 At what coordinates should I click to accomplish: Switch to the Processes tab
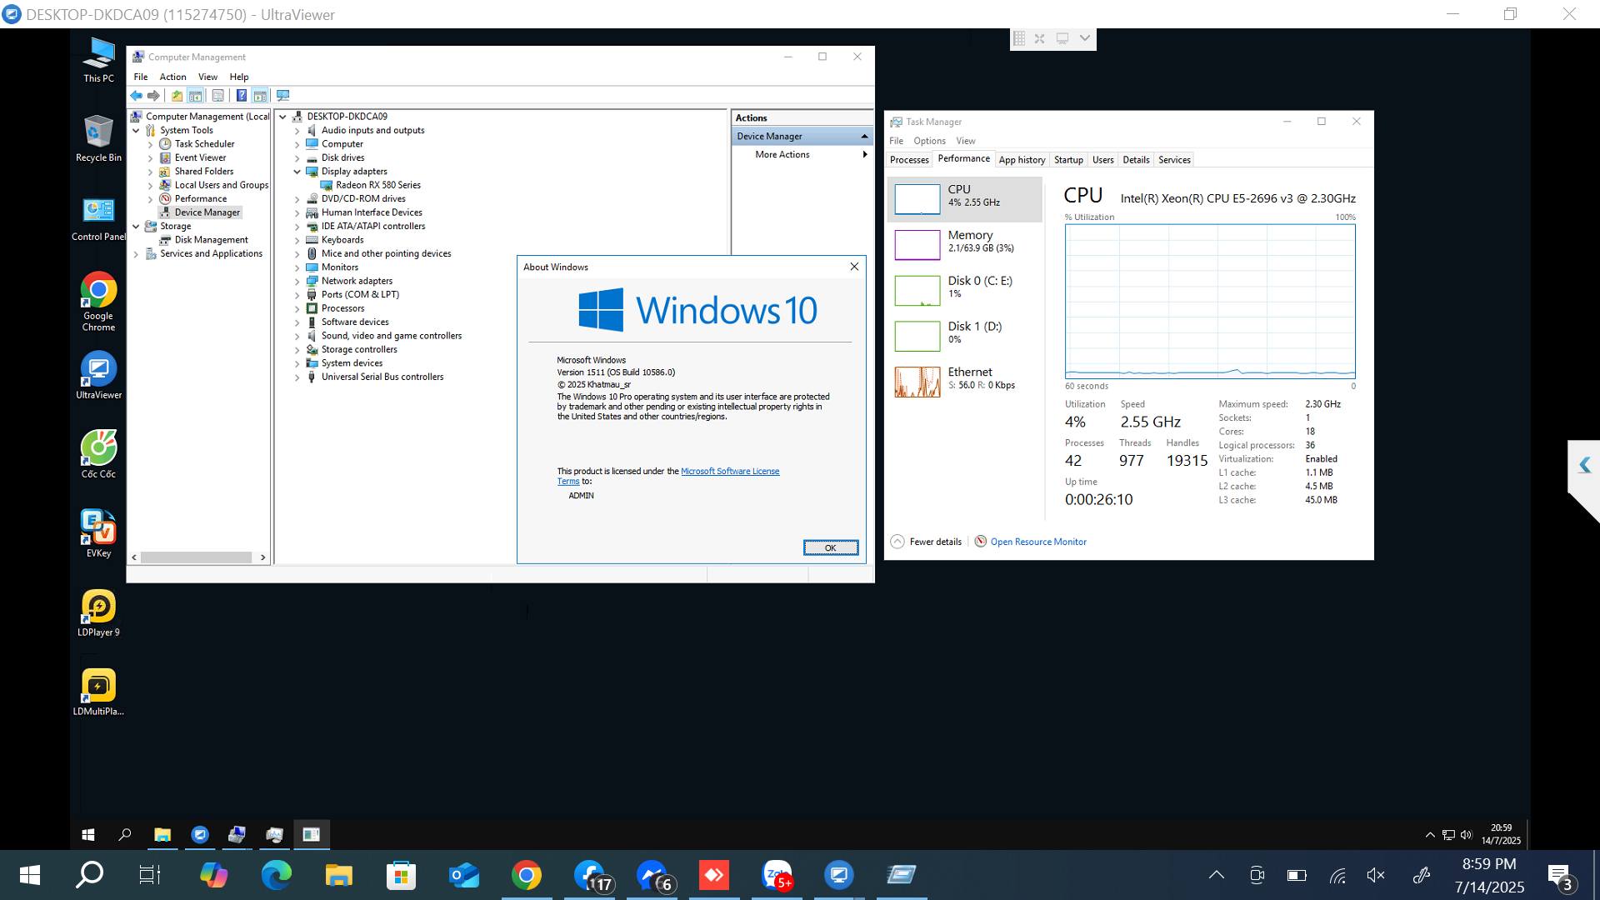click(x=909, y=160)
